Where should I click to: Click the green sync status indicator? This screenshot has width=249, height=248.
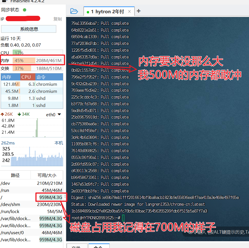coord(25,10)
